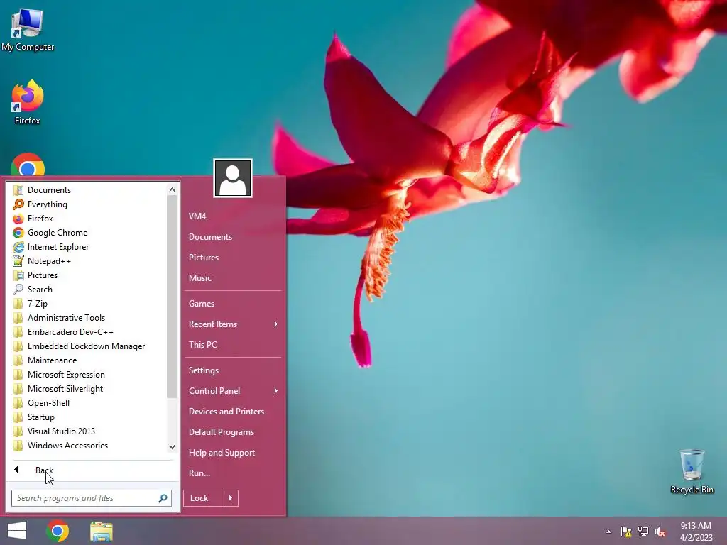This screenshot has width=727, height=545.
Task: Open the Control Panel submenu
Action: 233,391
